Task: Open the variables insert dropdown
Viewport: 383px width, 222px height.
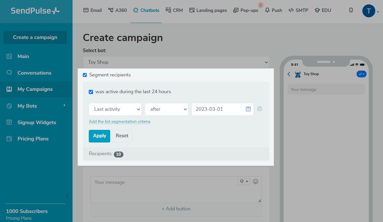Action: click(x=244, y=181)
